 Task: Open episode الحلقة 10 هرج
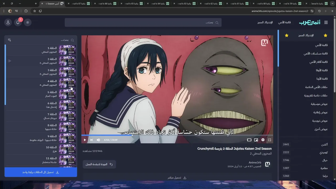(41, 149)
